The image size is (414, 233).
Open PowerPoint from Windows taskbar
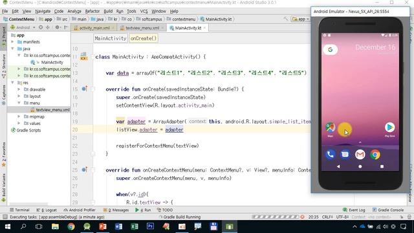[x=103, y=227]
